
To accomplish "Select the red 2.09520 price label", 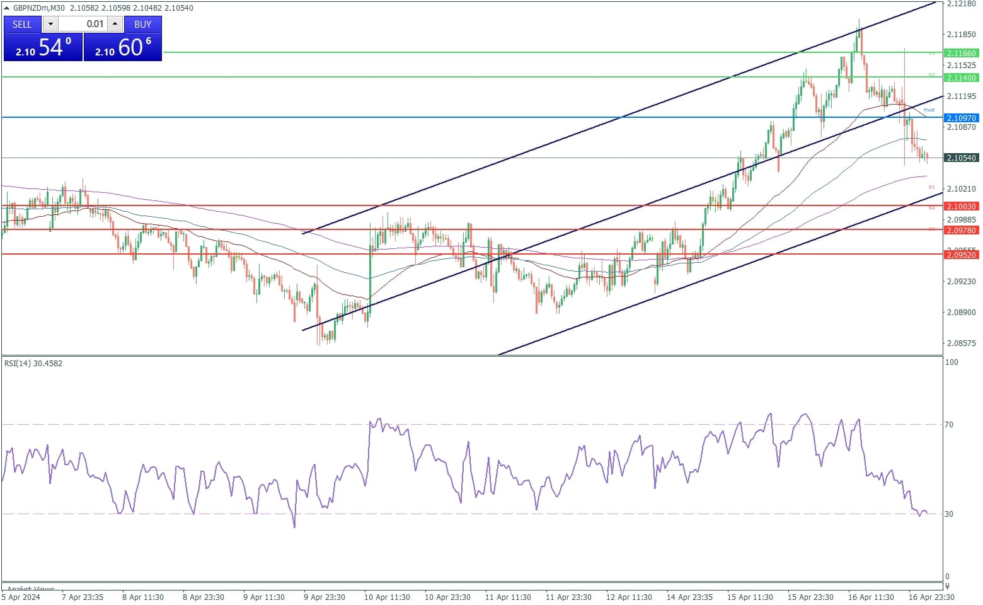I will [961, 255].
